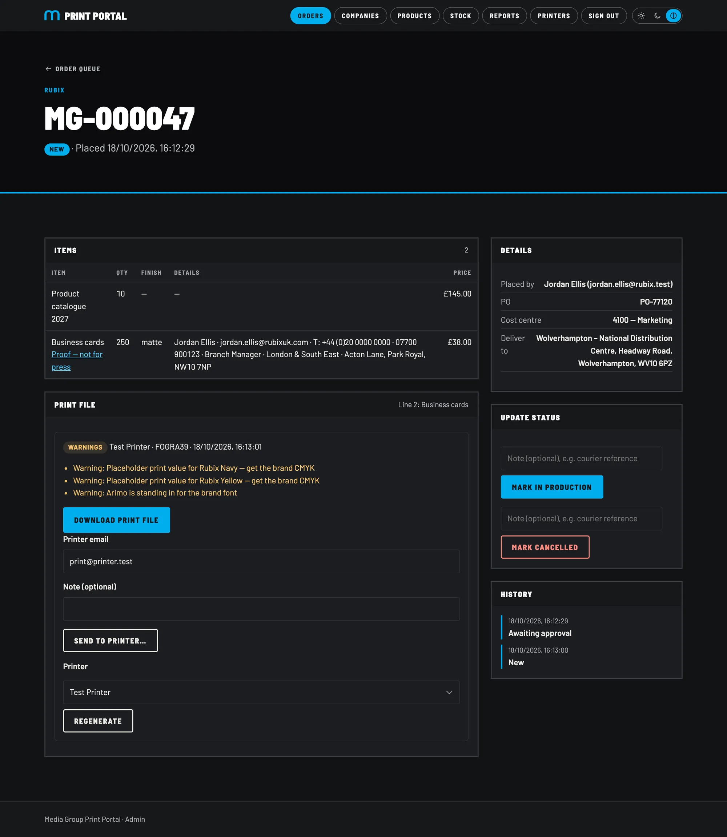Screen dimensions: 727x837
Task: Click the Line 2: Business cards label
Action: coord(433,405)
